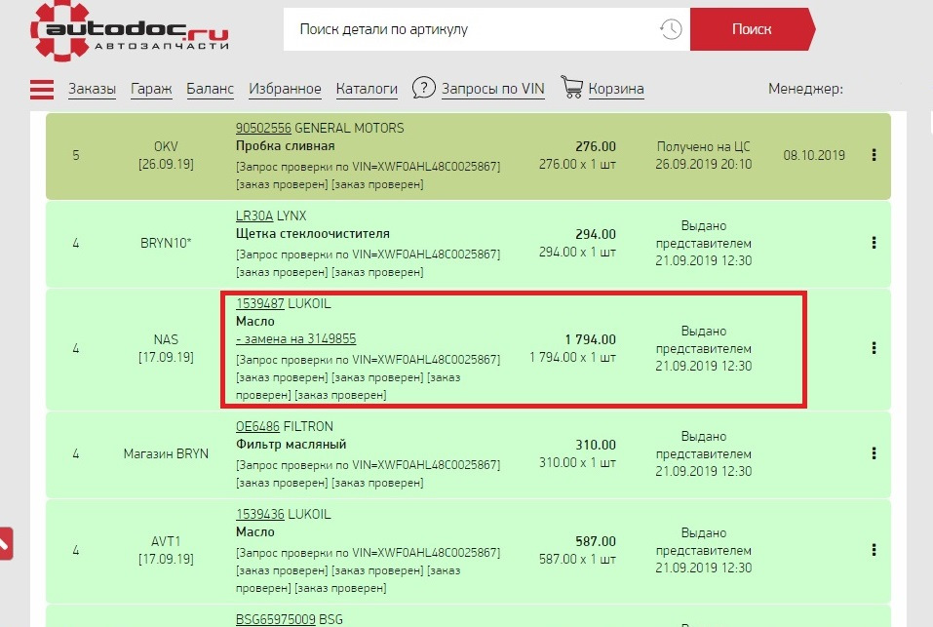Click bold price 294.00
This screenshot has height=627, width=933.
(596, 234)
